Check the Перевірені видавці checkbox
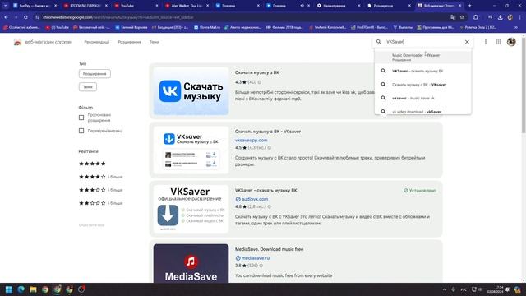The width and height of the screenshot is (526, 296). (81, 131)
